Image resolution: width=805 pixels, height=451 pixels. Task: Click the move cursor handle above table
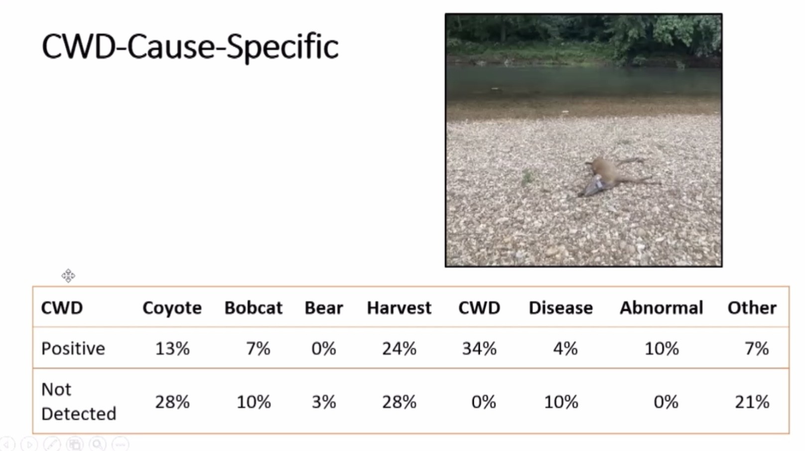pos(68,276)
